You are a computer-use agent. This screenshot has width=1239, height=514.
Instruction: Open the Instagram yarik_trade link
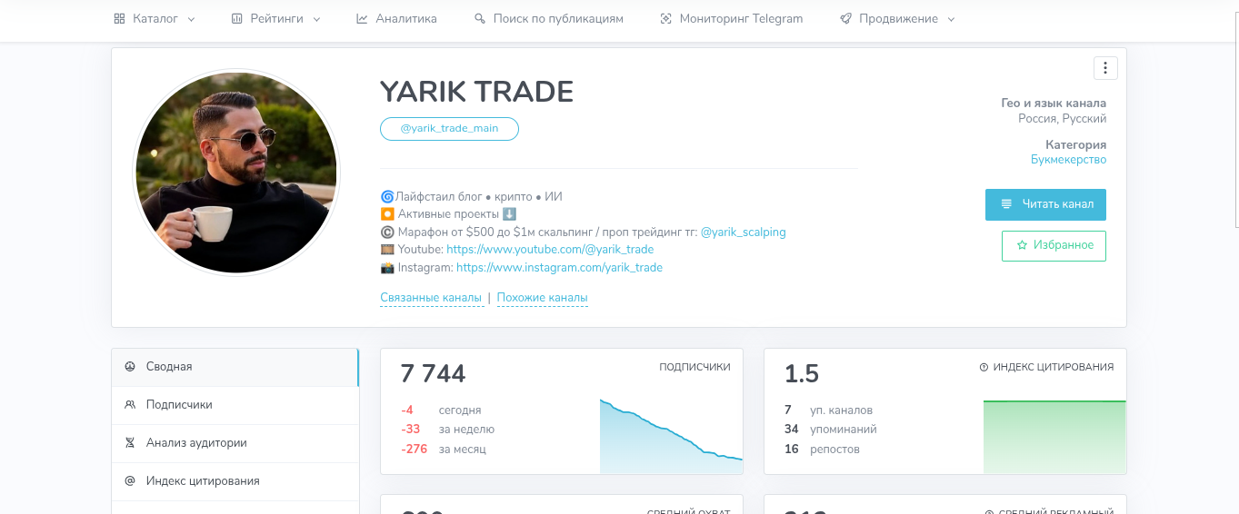[x=559, y=268]
